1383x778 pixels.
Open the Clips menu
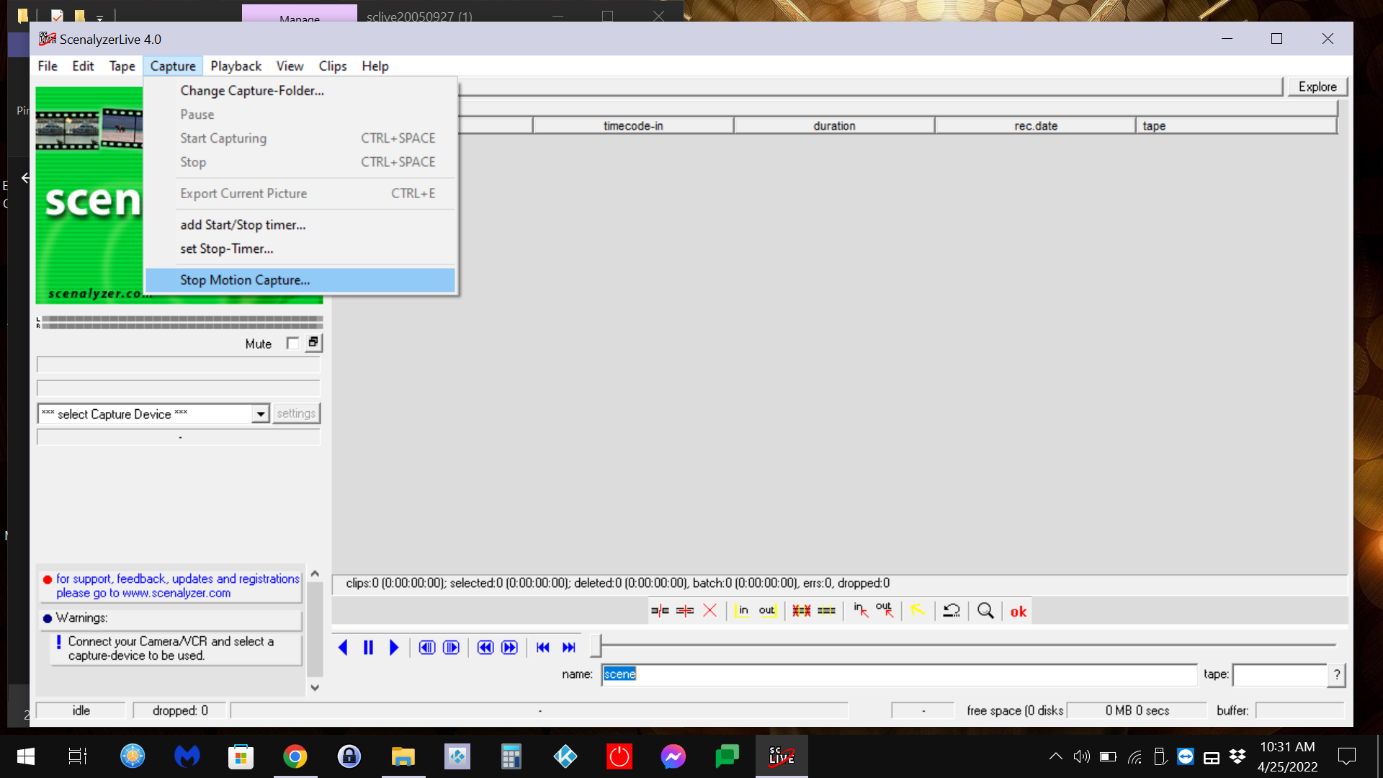pyautogui.click(x=333, y=66)
